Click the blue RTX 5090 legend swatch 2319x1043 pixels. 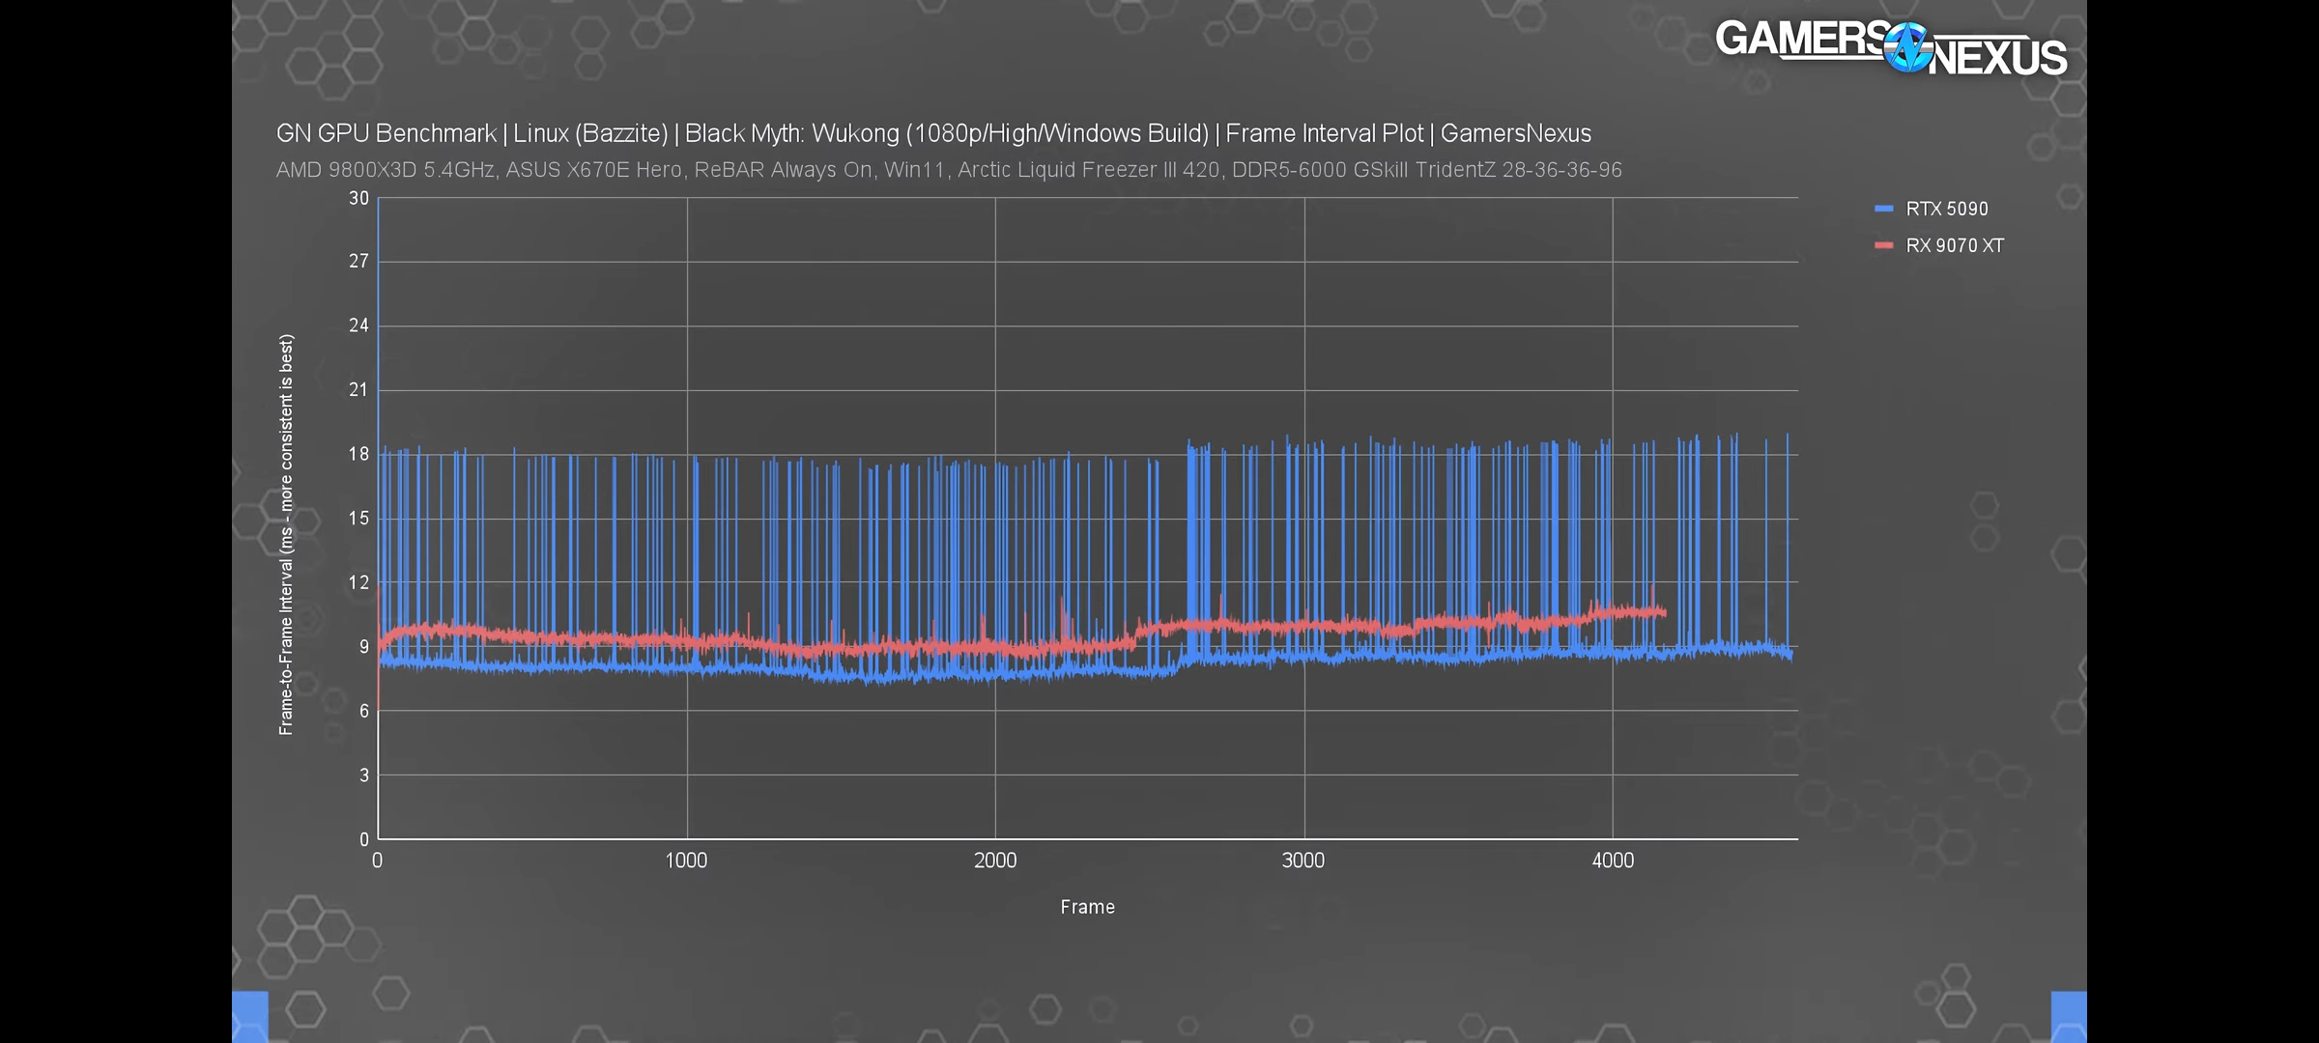coord(1883,209)
